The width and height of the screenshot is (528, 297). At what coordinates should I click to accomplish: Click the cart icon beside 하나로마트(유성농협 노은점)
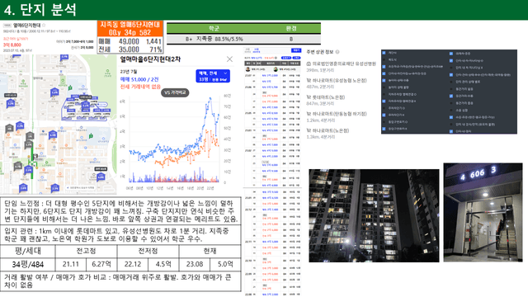(x=309, y=81)
